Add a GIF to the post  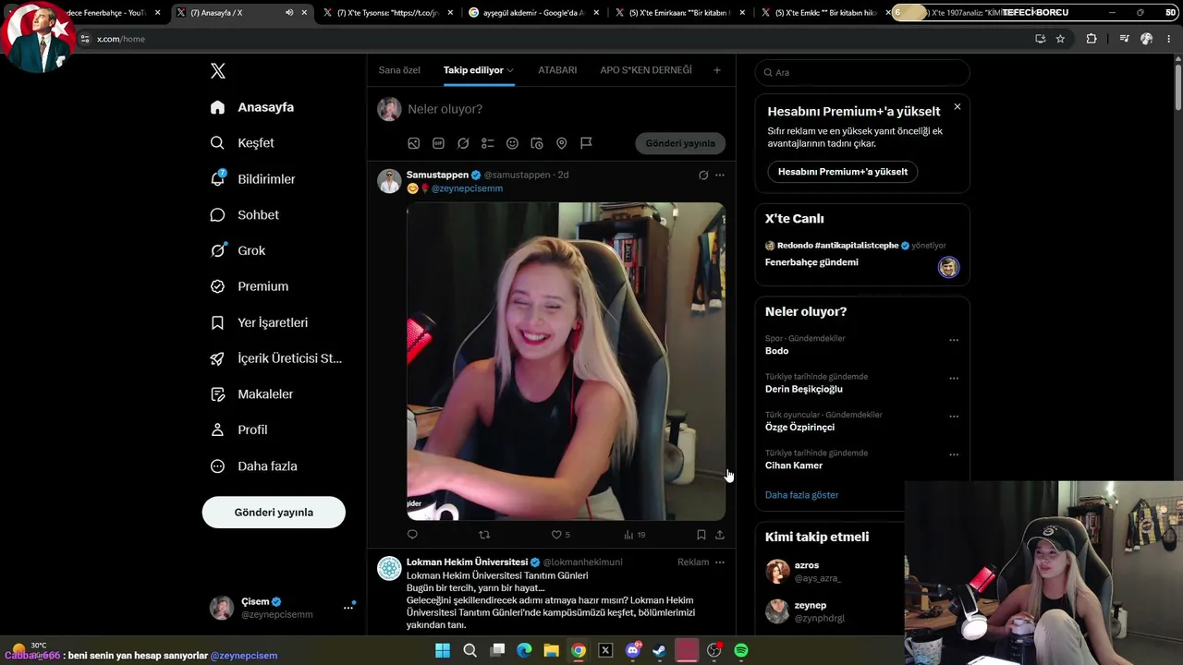click(439, 143)
